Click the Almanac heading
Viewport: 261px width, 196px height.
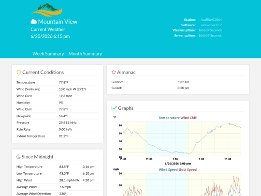pos(126,72)
